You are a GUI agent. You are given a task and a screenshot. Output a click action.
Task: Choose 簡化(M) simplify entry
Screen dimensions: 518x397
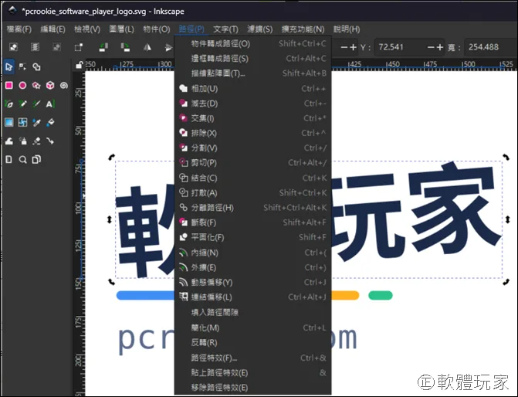click(x=252, y=328)
